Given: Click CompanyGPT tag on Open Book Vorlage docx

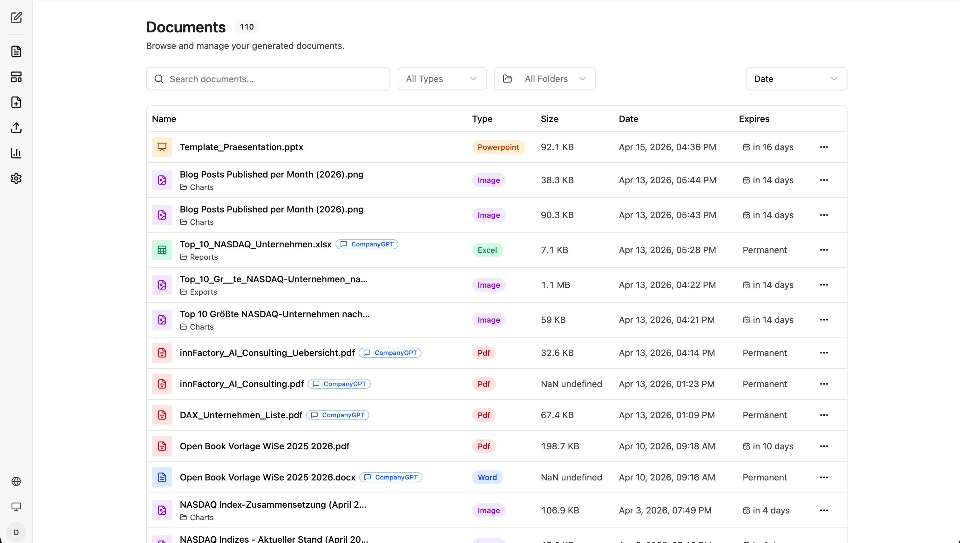Looking at the screenshot, I should click(391, 477).
